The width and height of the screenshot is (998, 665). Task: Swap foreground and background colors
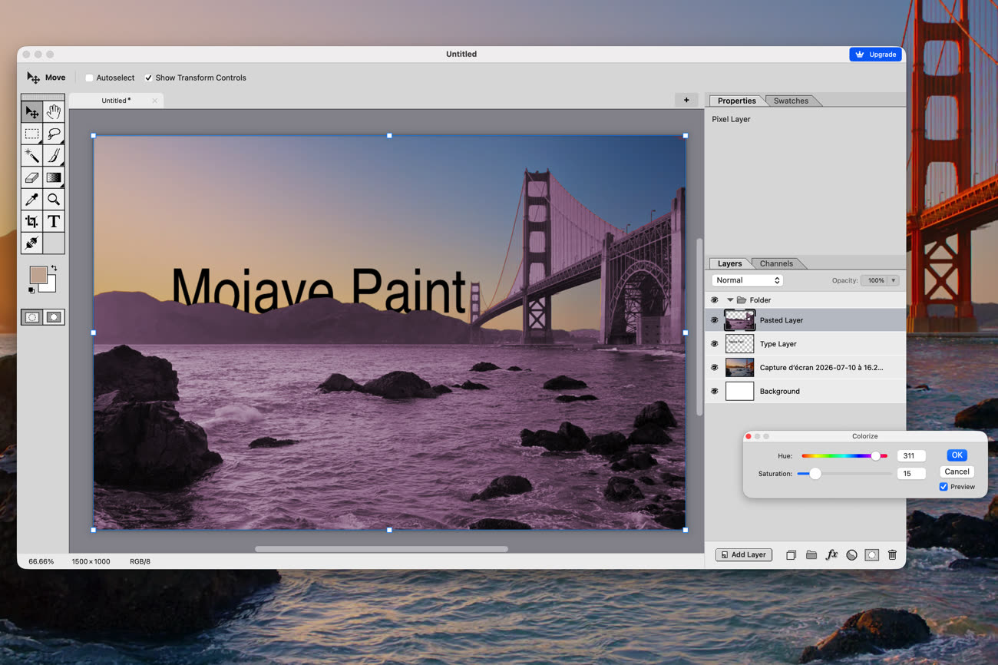pos(54,268)
